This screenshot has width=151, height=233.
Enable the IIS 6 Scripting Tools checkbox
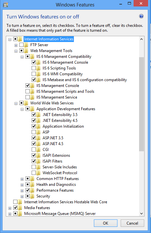pos(34,68)
